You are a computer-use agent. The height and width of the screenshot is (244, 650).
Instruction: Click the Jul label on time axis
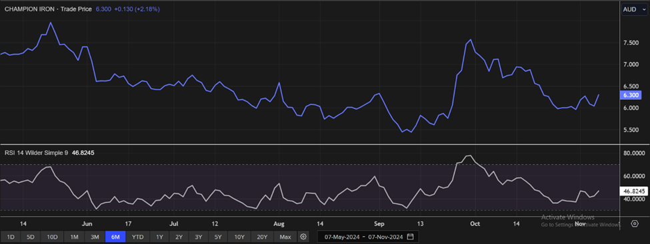(174, 224)
